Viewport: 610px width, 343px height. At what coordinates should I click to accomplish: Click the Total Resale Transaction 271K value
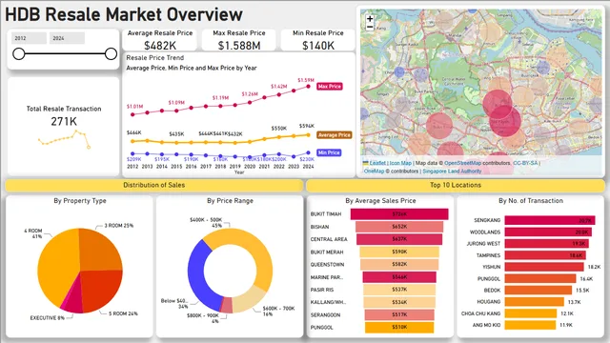64,122
